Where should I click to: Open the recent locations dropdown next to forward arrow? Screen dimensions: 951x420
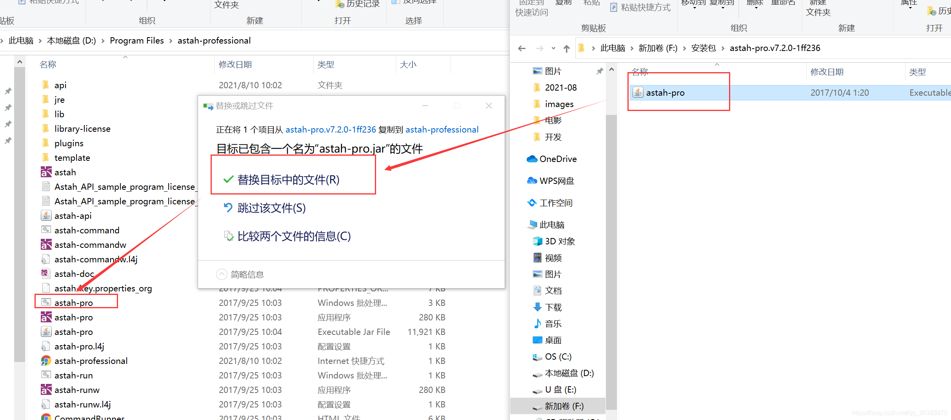click(x=553, y=48)
